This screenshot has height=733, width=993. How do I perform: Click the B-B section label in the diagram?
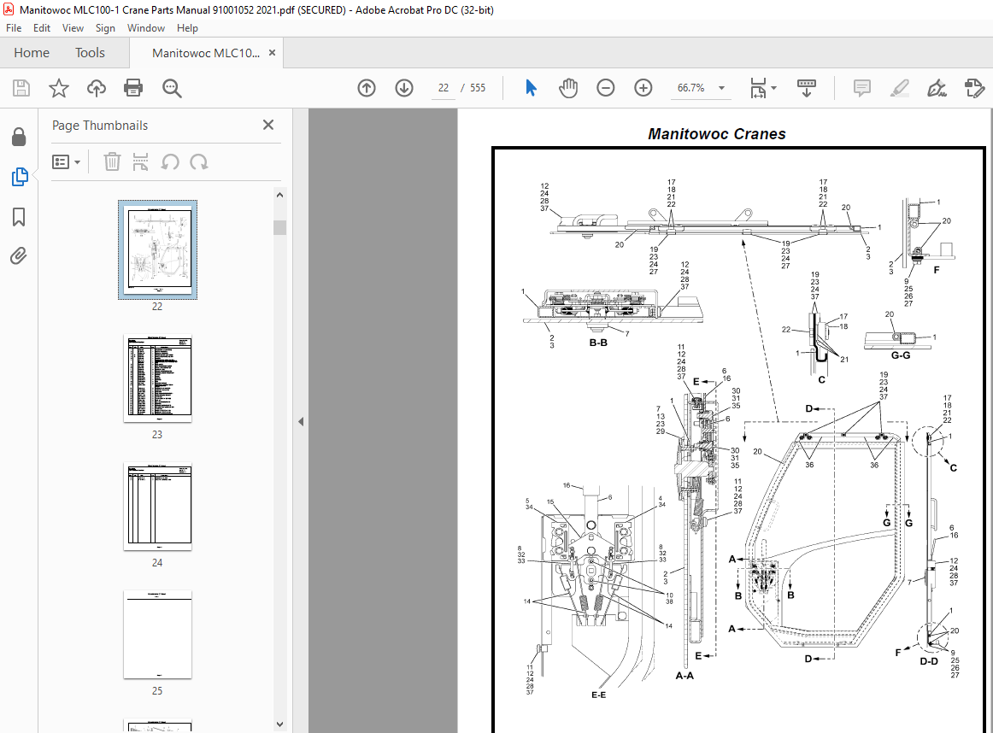[x=598, y=343]
